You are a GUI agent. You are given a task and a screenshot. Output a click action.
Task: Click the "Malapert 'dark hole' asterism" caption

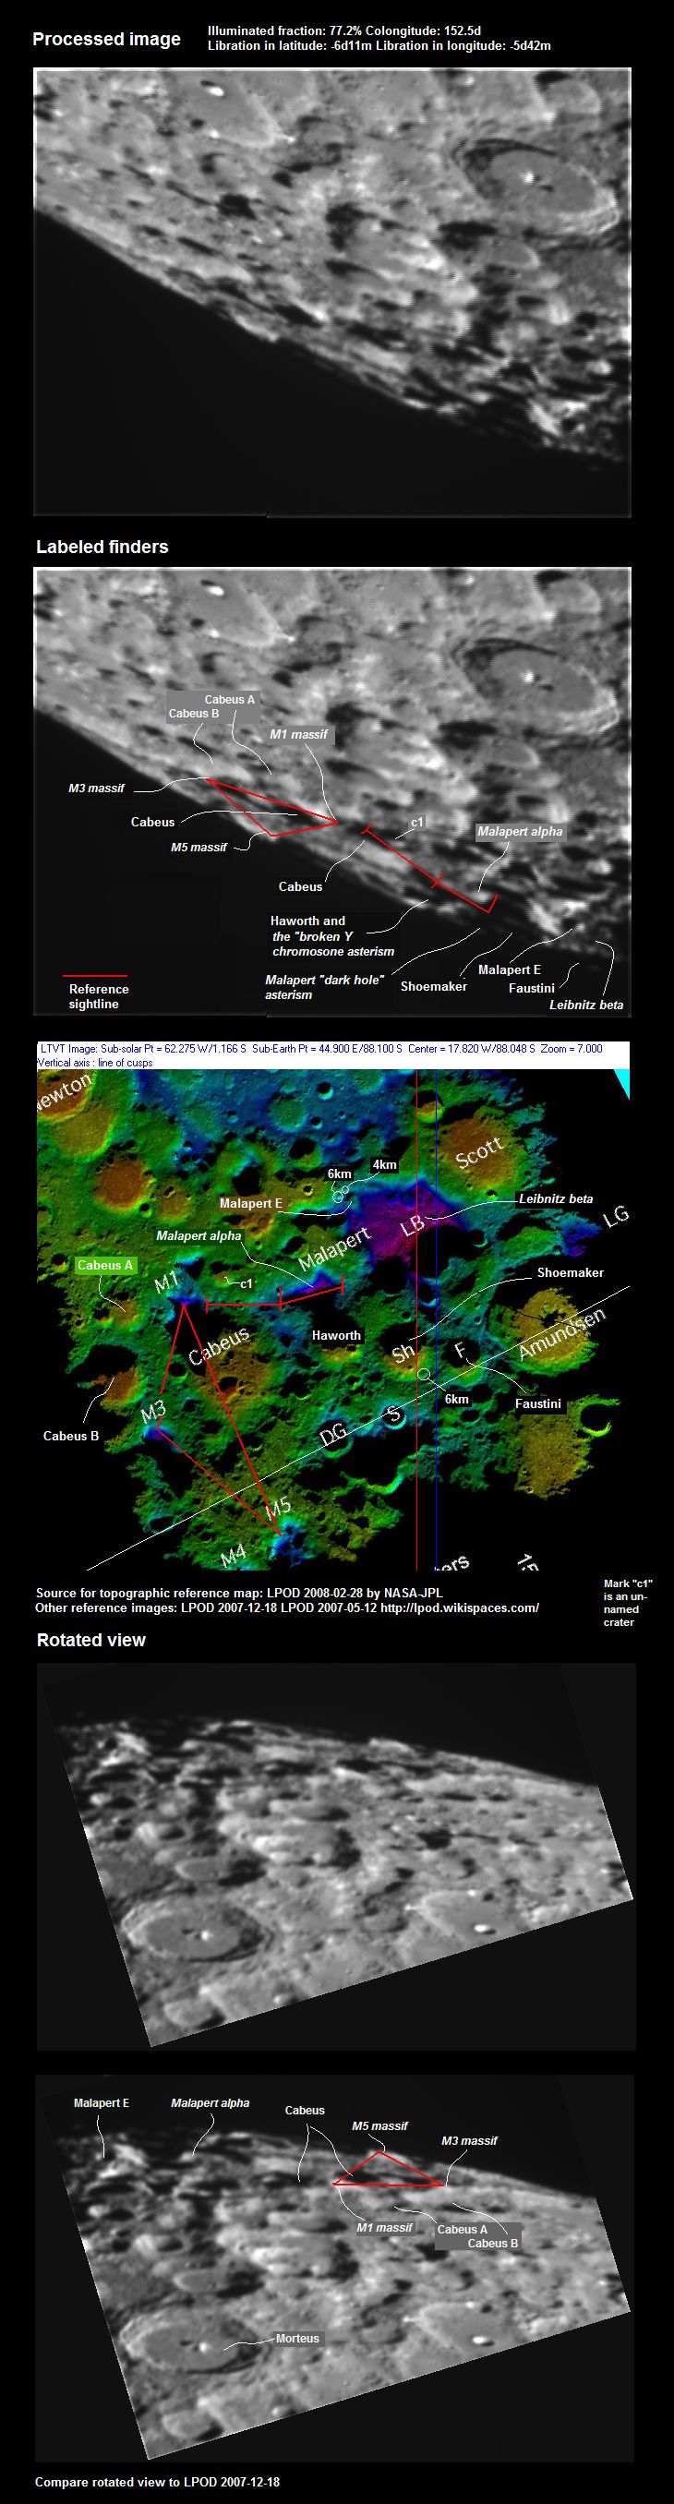pyautogui.click(x=324, y=987)
